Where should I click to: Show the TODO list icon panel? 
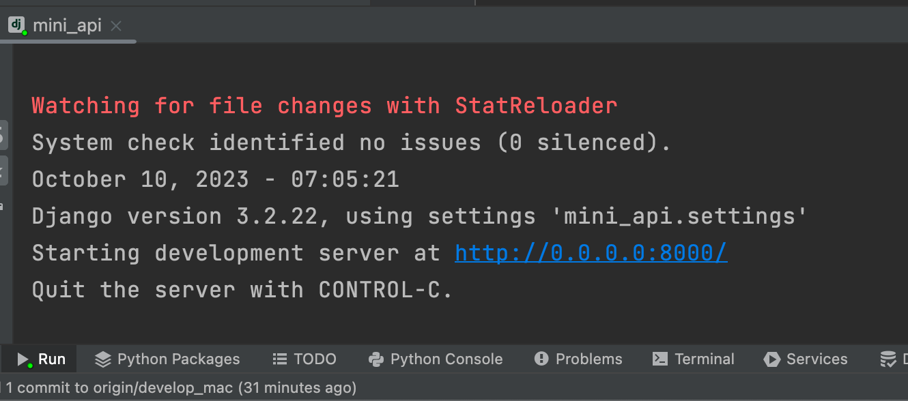tap(279, 359)
